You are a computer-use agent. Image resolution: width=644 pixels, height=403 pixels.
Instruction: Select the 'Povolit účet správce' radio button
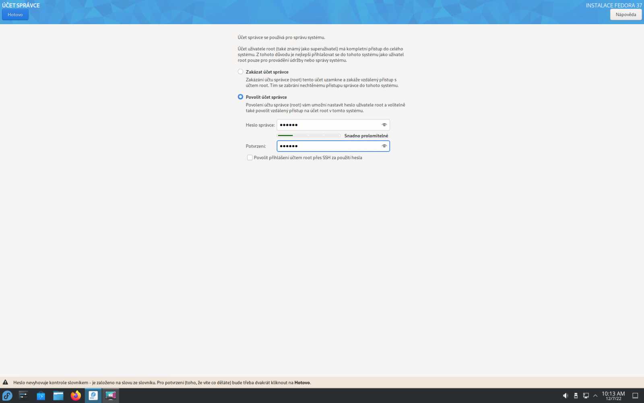click(x=240, y=97)
